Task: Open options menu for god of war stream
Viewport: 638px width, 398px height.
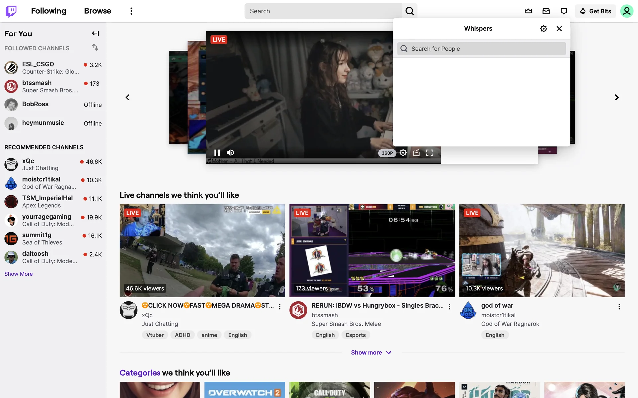Action: pos(619,307)
